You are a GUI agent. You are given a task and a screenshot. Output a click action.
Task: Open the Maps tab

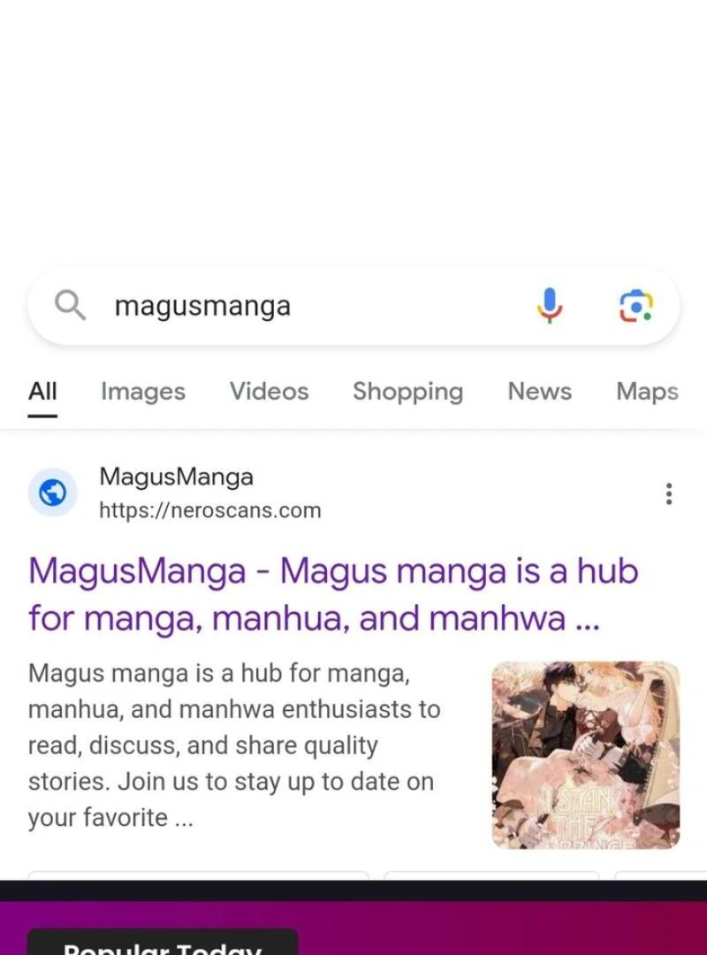pos(647,392)
